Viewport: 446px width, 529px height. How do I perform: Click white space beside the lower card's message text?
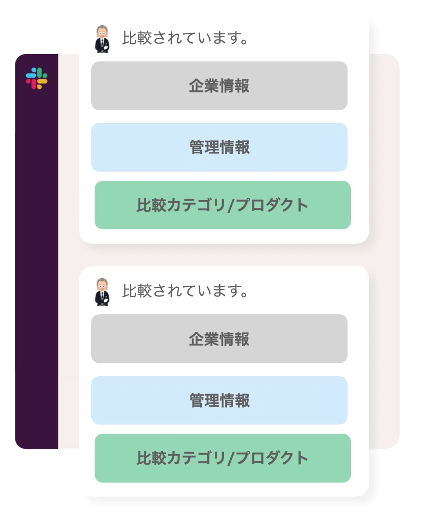point(307,291)
